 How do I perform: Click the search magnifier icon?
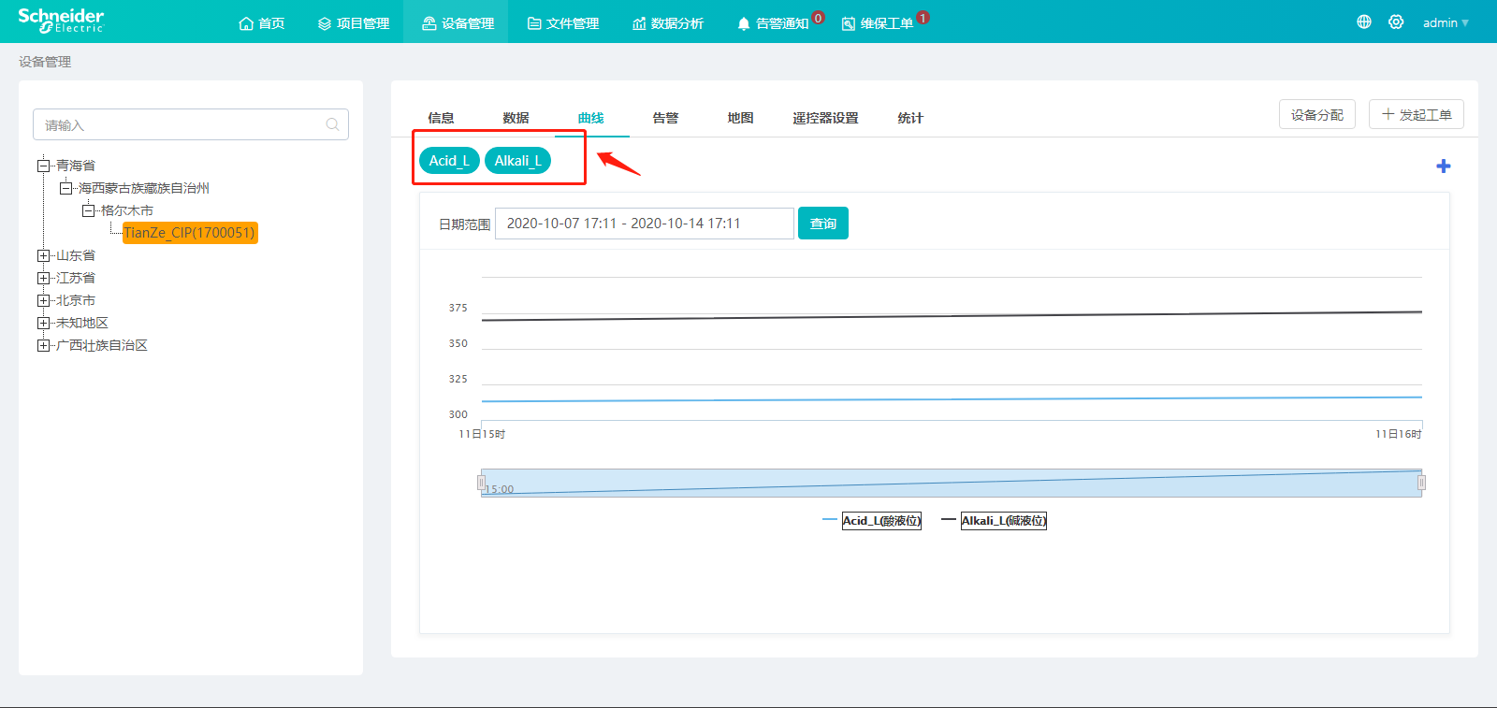point(332,124)
